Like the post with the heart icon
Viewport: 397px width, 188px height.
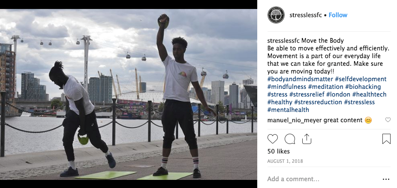[272, 139]
